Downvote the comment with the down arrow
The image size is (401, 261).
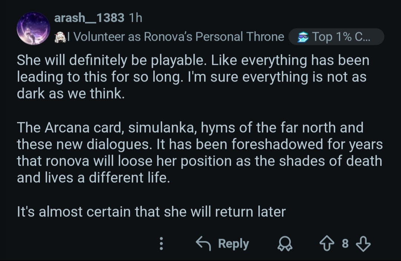pos(363,243)
